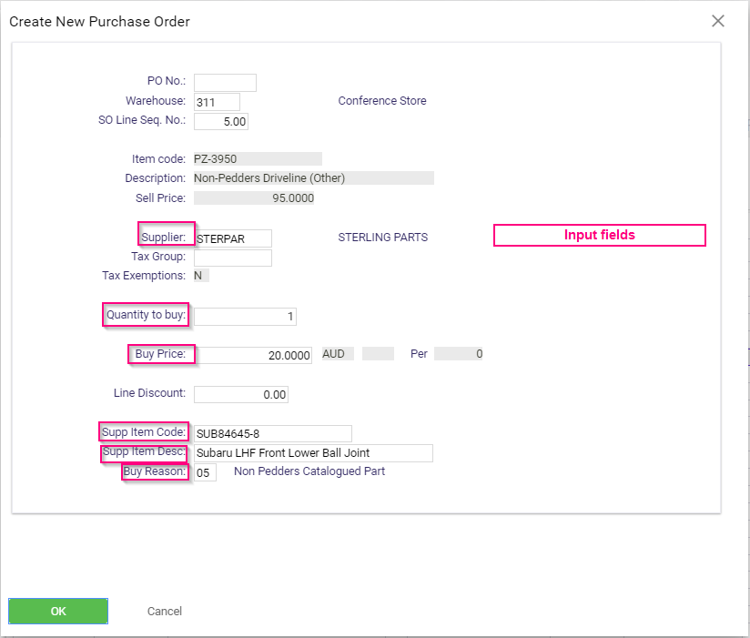Select the SO Line Seq. No. field
Viewport: 750px width, 638px height.
point(221,121)
